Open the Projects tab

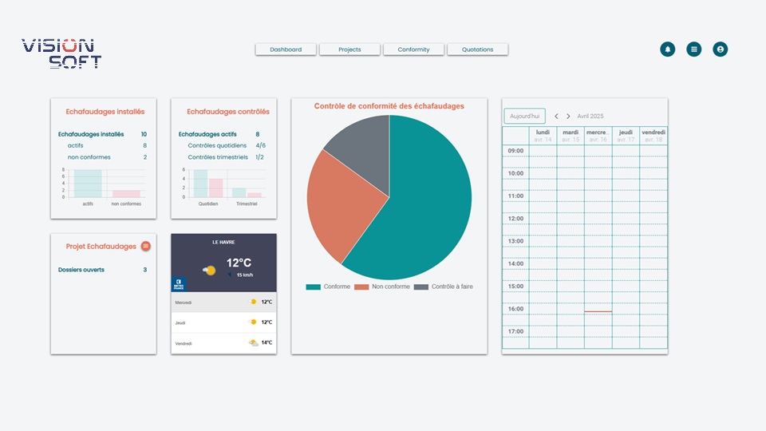pos(349,49)
